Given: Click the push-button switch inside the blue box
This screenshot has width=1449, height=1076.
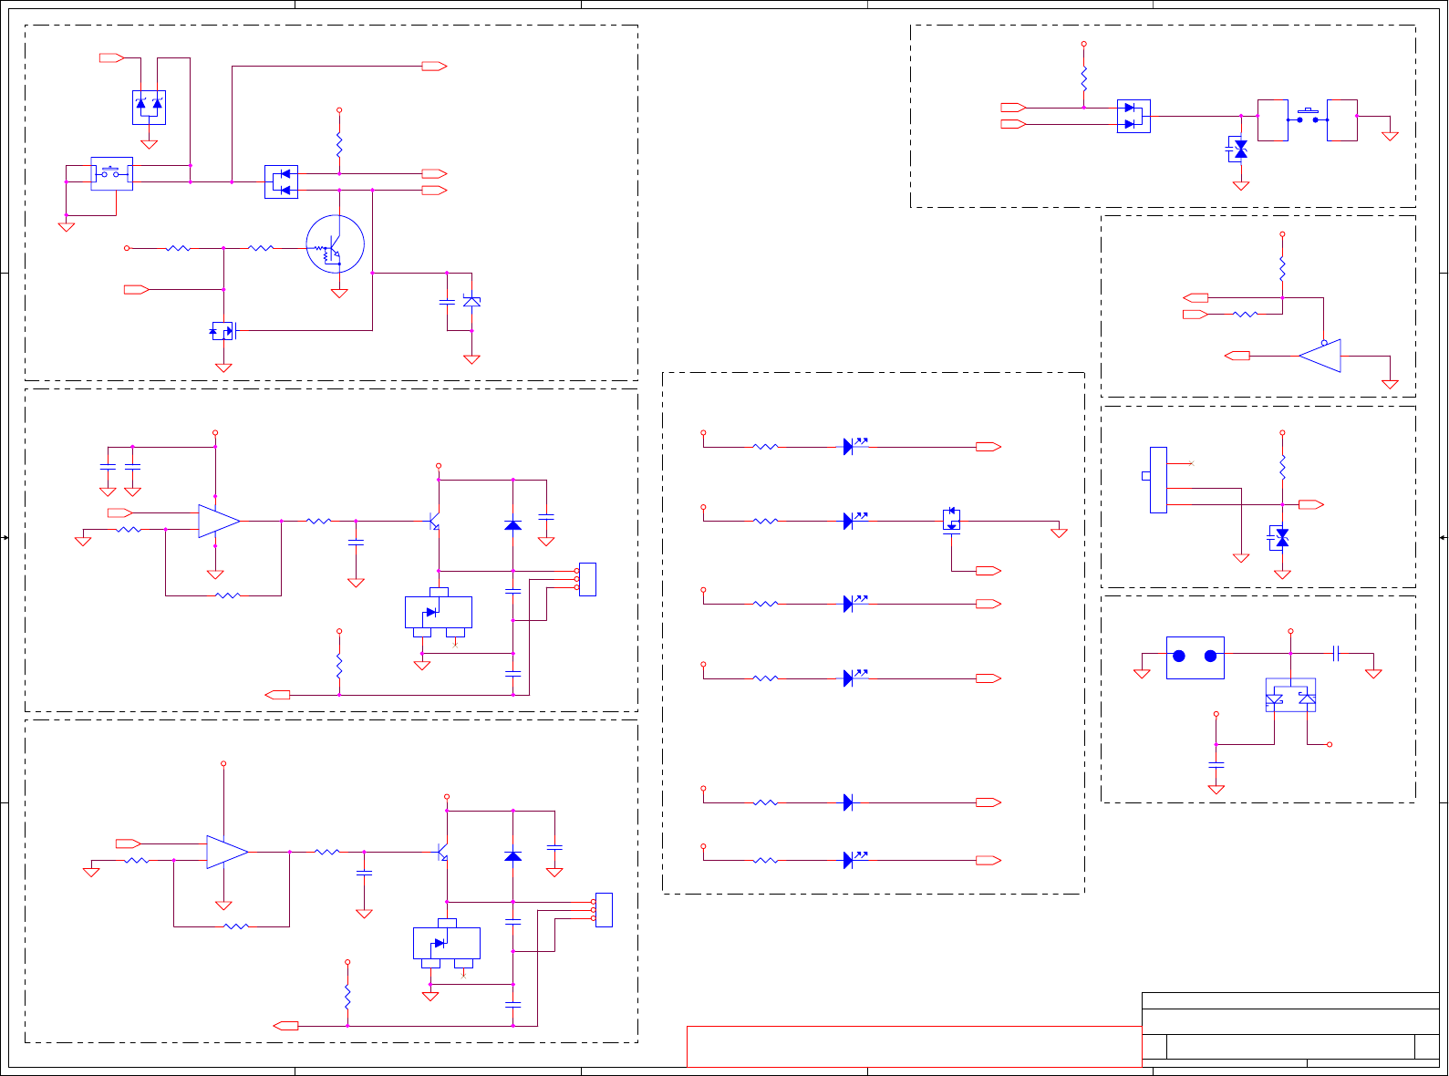Looking at the screenshot, I should click(x=111, y=173).
